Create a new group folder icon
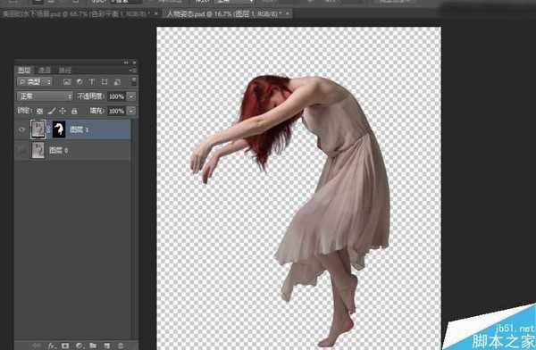This screenshot has height=350, width=536. coord(93,346)
